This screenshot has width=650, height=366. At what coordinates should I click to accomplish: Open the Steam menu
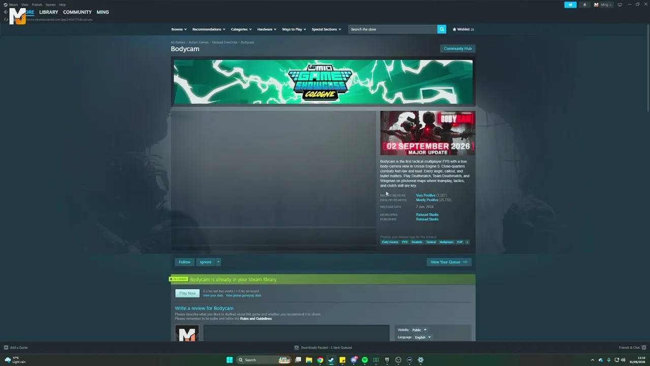tap(13, 5)
